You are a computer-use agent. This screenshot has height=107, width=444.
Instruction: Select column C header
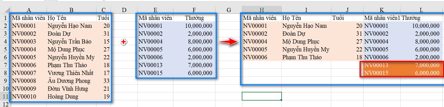(103, 10)
